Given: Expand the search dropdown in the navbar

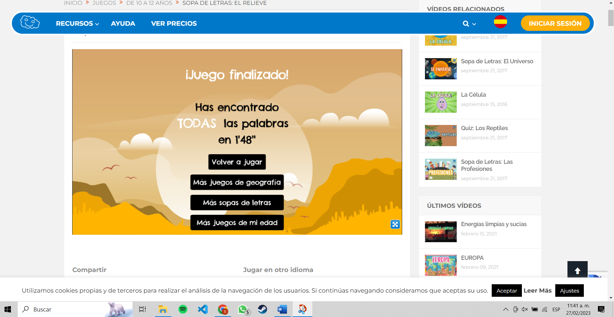Looking at the screenshot, I should click(x=469, y=23).
